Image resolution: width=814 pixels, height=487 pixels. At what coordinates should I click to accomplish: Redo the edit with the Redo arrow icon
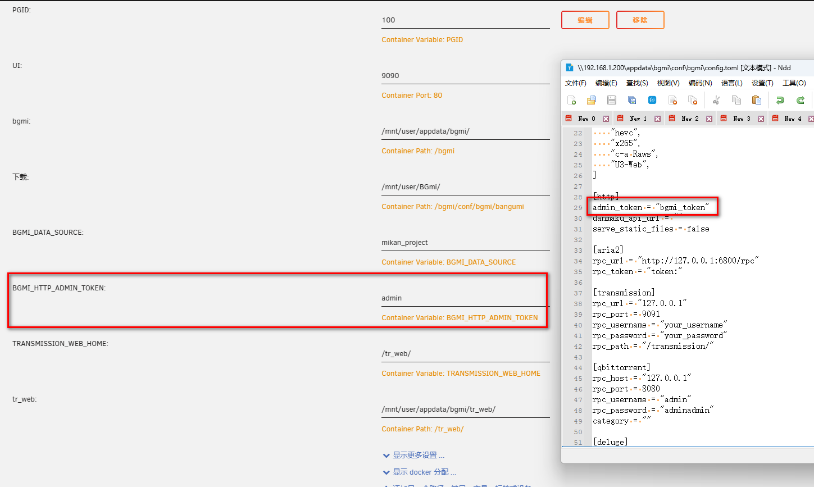[x=799, y=100]
